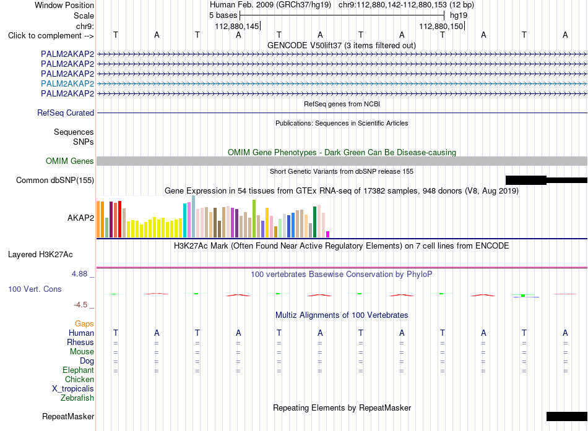Open the AKAP2 GTEx expression label
588x431 pixels.
click(x=80, y=218)
